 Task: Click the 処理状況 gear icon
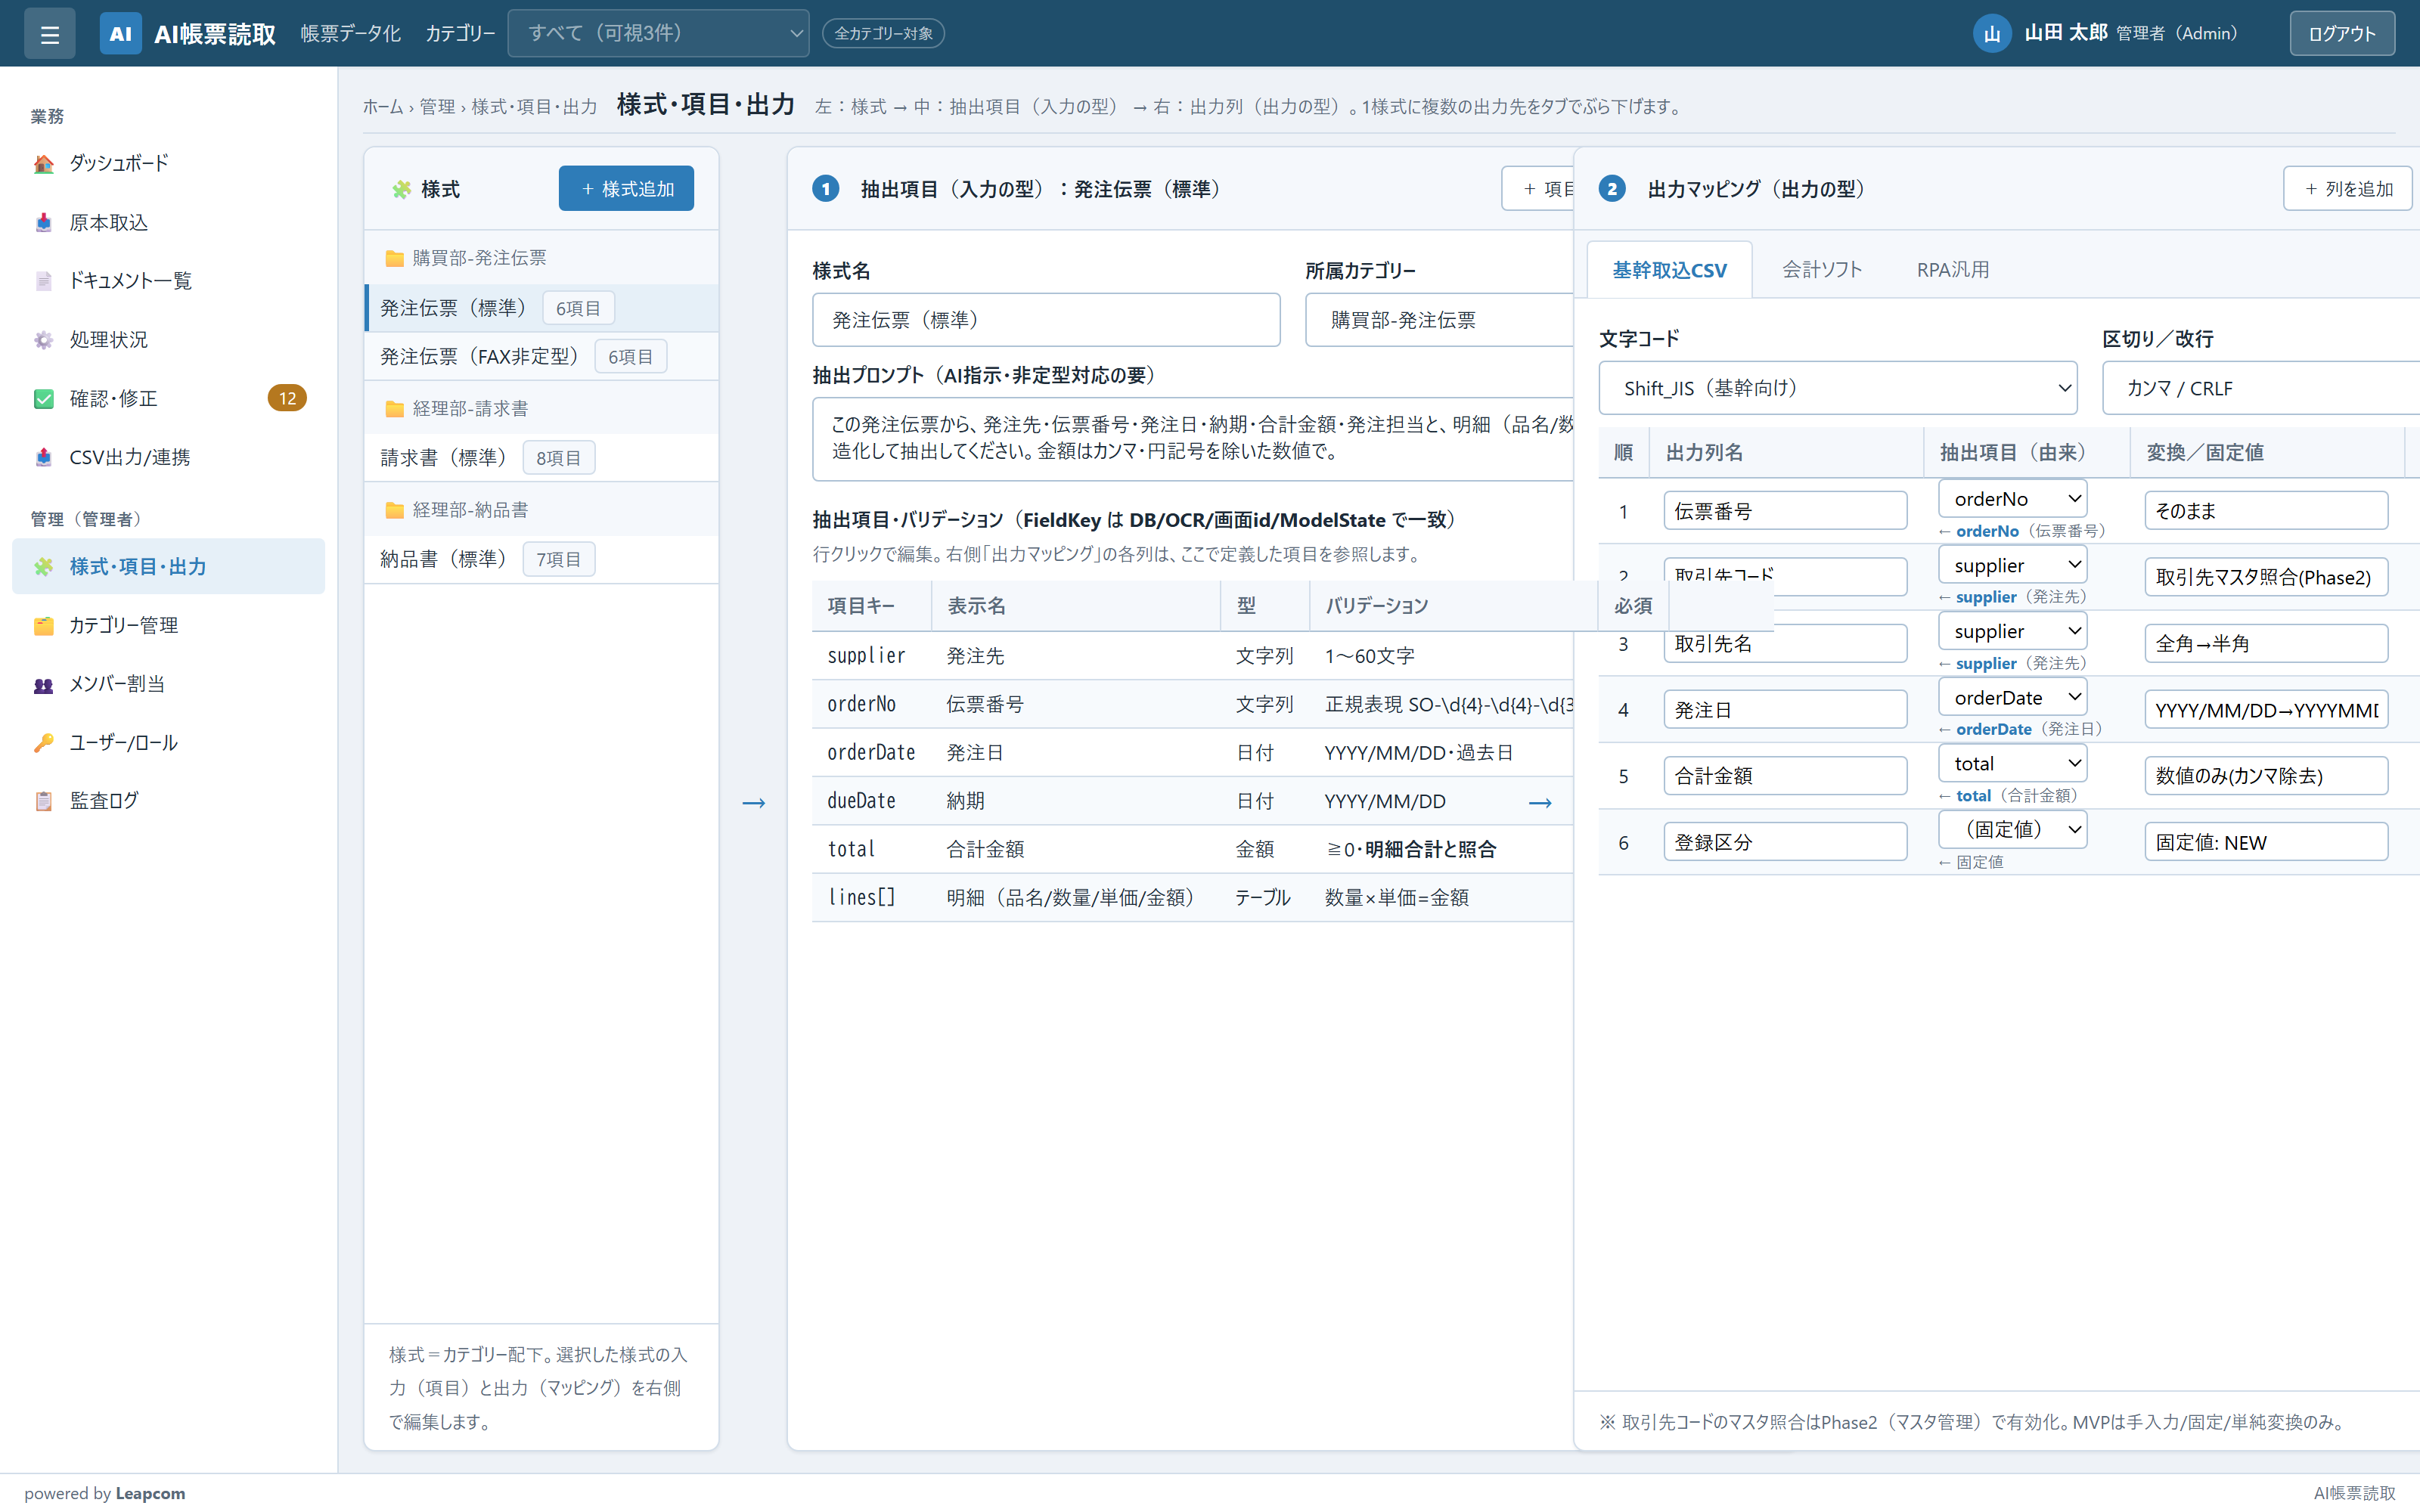pyautogui.click(x=43, y=340)
